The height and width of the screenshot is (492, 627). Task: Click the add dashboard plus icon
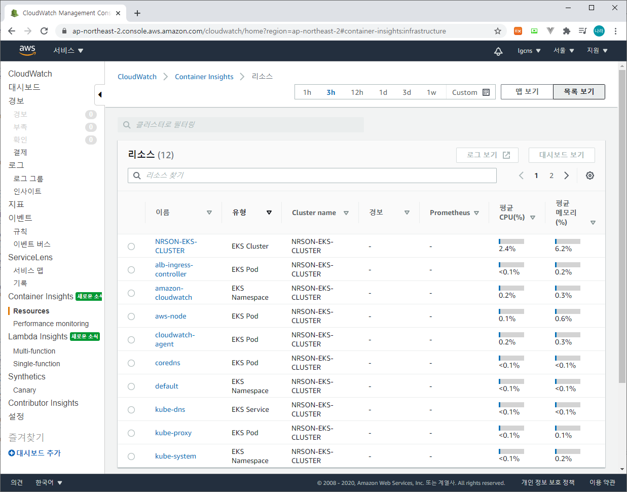(x=12, y=453)
